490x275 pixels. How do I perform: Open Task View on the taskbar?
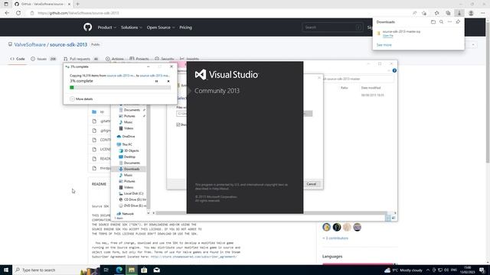[x=106, y=270]
